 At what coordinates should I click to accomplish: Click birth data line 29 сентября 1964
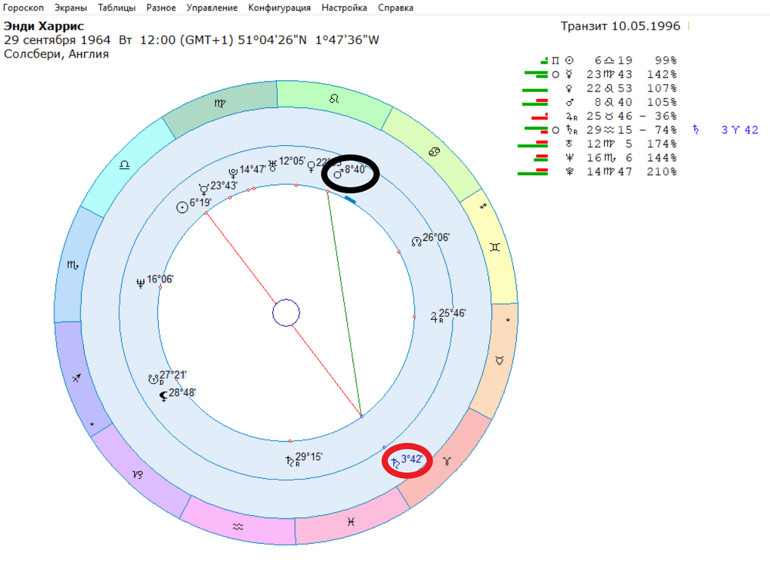tap(192, 40)
